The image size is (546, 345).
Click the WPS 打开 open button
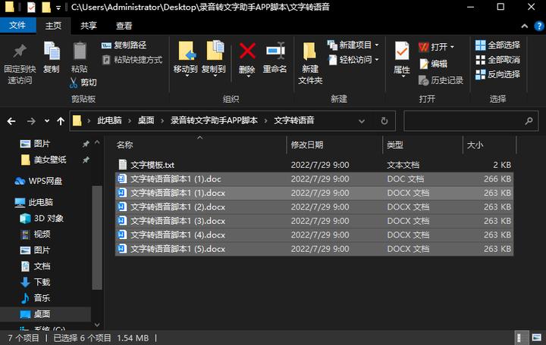[x=433, y=47]
